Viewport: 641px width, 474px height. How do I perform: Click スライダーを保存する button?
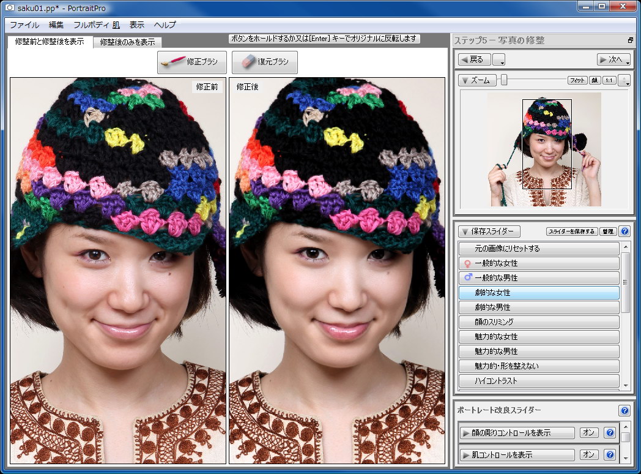[x=571, y=231]
